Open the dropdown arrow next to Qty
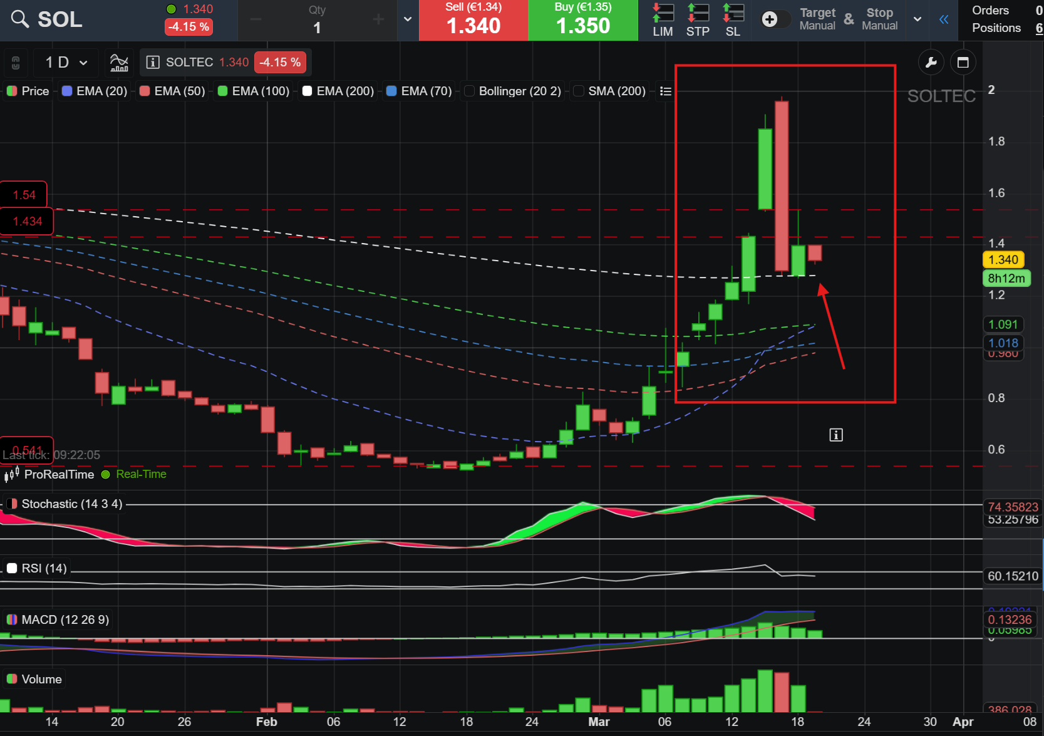The height and width of the screenshot is (736, 1044). (x=408, y=19)
